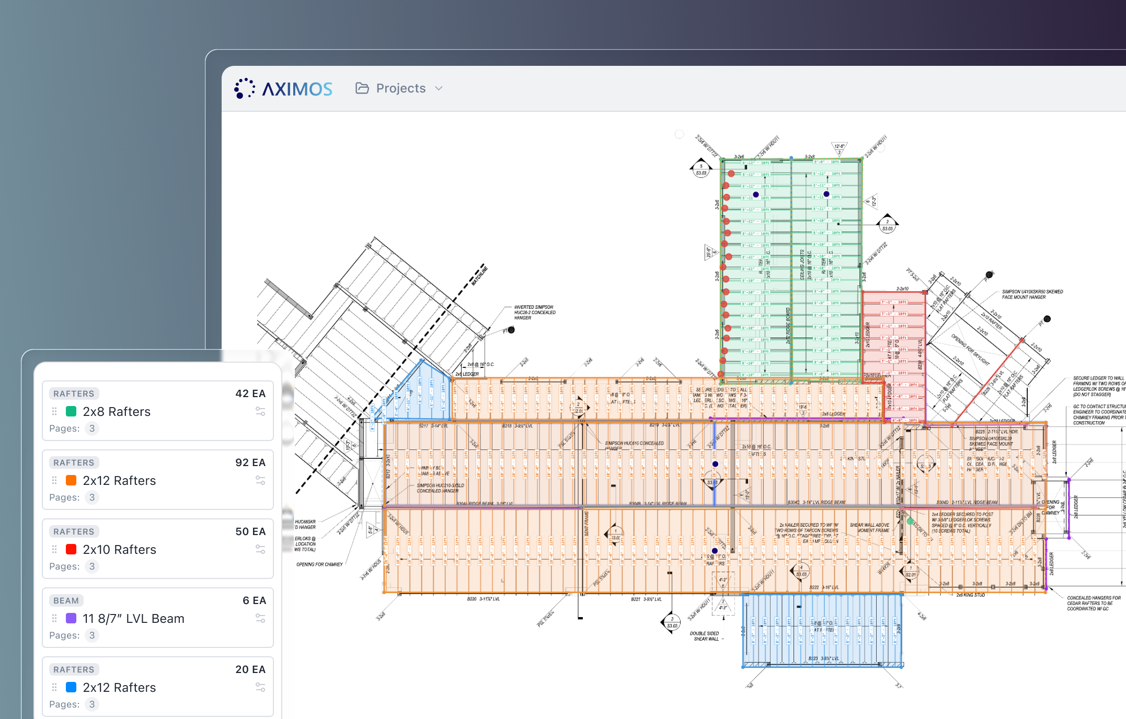
Task: Click the BEAM category tag
Action: [x=66, y=601]
